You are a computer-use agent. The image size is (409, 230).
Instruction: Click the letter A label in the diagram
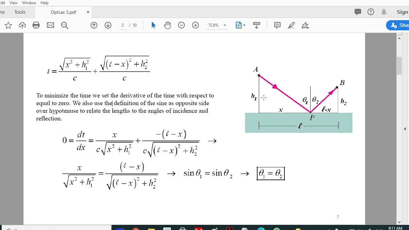pos(256,69)
